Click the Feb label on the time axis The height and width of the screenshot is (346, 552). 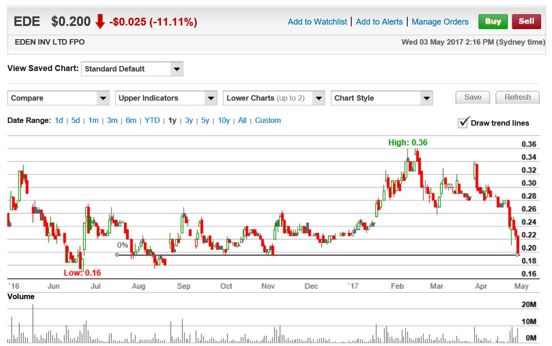[397, 286]
